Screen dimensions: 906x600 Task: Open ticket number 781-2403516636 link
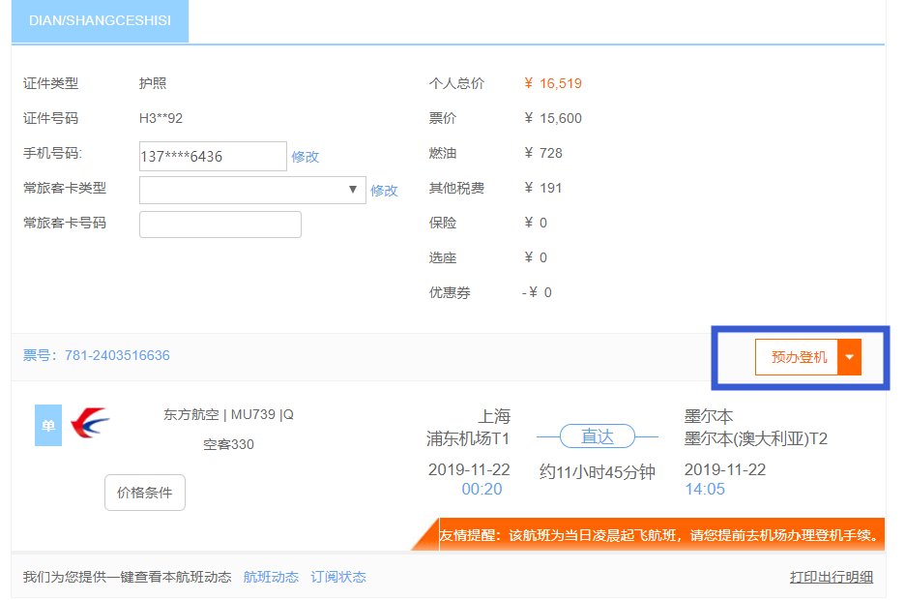pos(117,355)
